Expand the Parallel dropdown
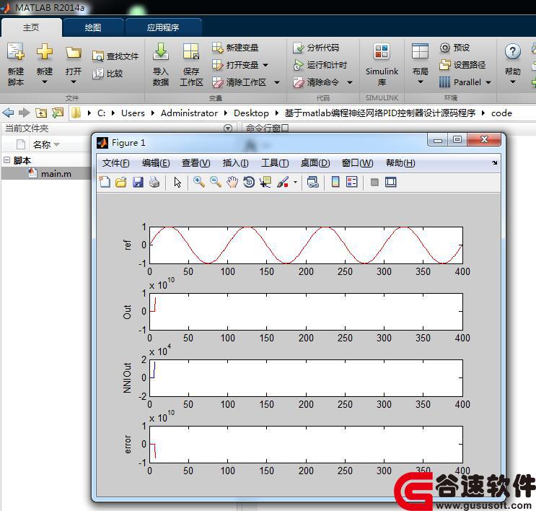536x511 pixels. [488, 82]
